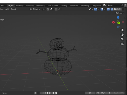This screenshot has height=95, width=127.
Task: Click the snowman's head in the viewport
Action: point(57,44)
